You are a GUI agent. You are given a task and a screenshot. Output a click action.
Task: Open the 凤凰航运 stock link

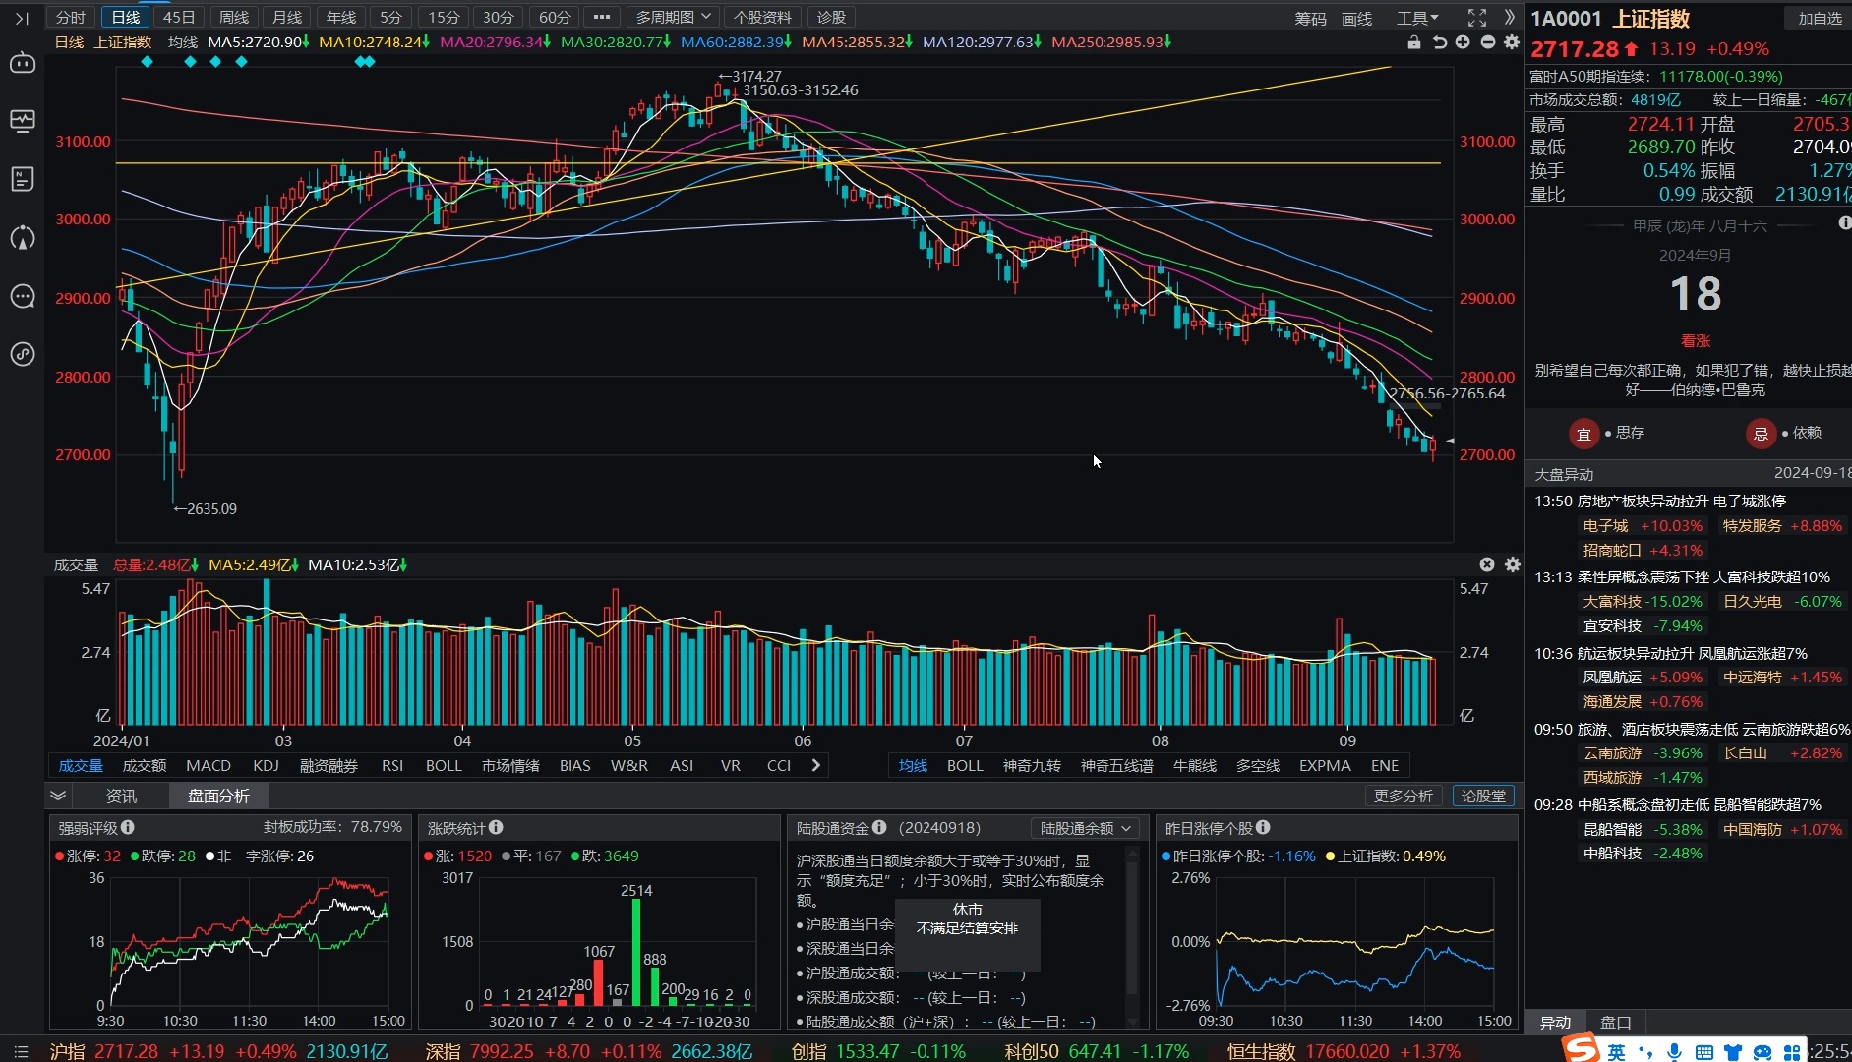click(1612, 678)
